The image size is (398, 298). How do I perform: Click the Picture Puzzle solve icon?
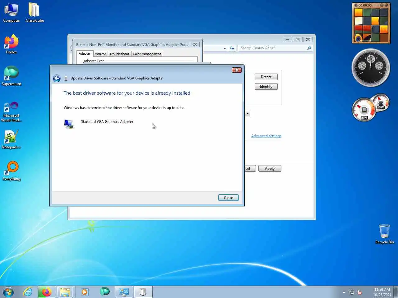(386, 5)
